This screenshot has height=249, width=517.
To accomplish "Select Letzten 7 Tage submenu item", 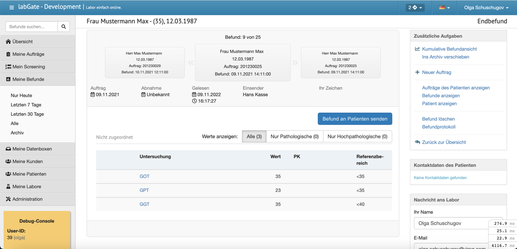I will coord(26,105).
